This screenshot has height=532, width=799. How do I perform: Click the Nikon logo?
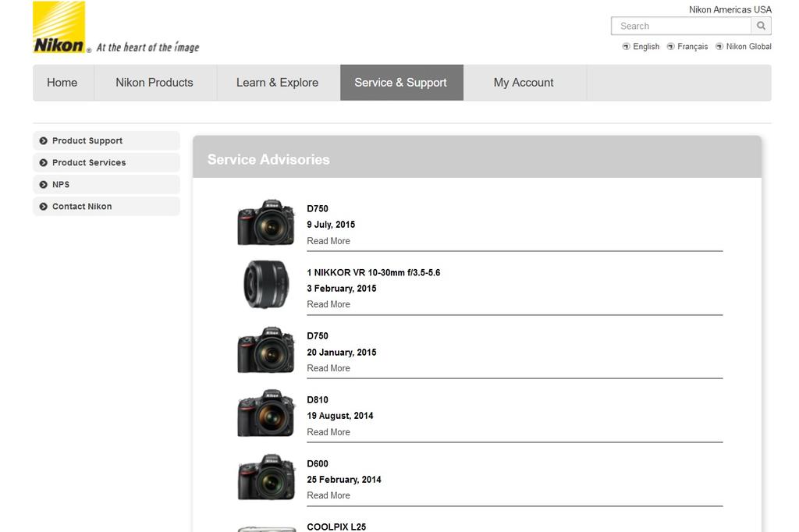tap(59, 28)
